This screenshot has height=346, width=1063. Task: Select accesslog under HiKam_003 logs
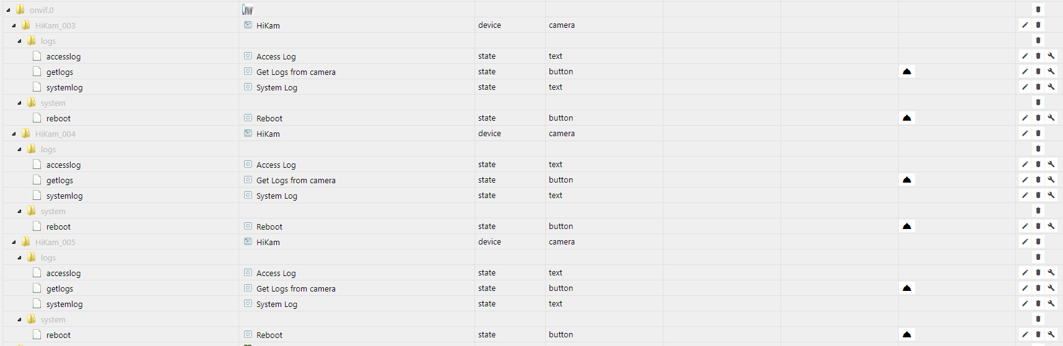(x=63, y=56)
